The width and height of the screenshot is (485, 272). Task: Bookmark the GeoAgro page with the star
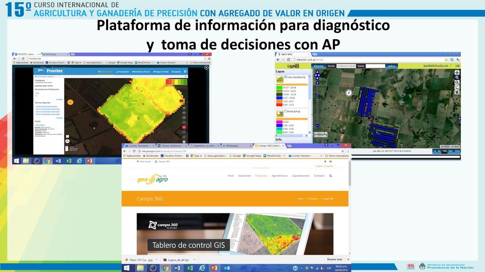point(342,151)
